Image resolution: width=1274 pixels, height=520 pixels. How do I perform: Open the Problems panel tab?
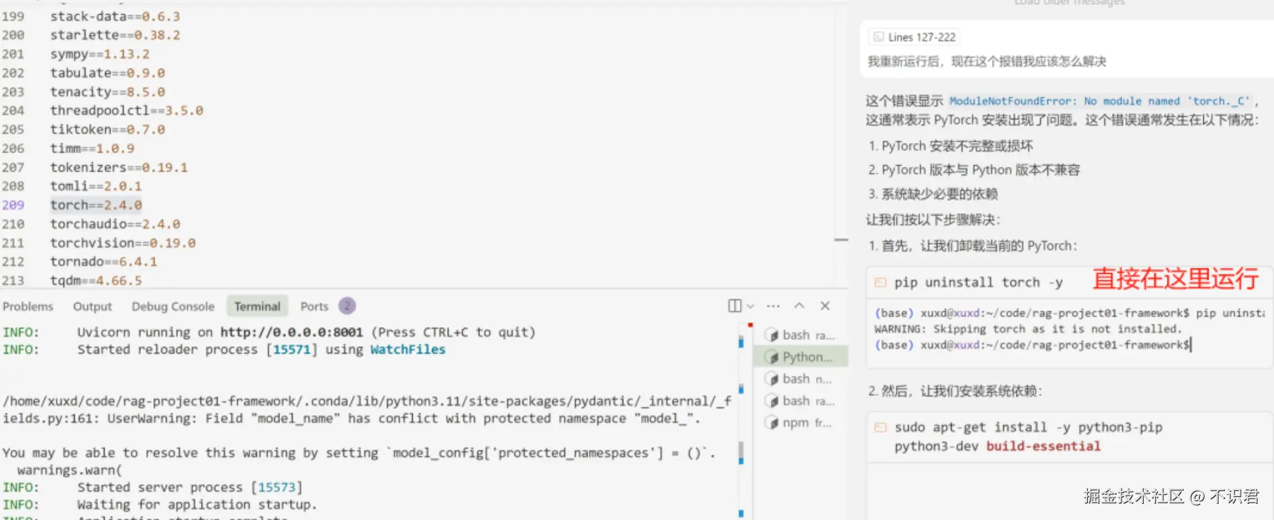[28, 306]
